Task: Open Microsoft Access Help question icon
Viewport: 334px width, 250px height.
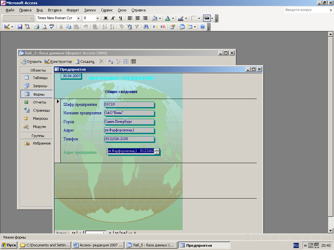Action: 203,27
